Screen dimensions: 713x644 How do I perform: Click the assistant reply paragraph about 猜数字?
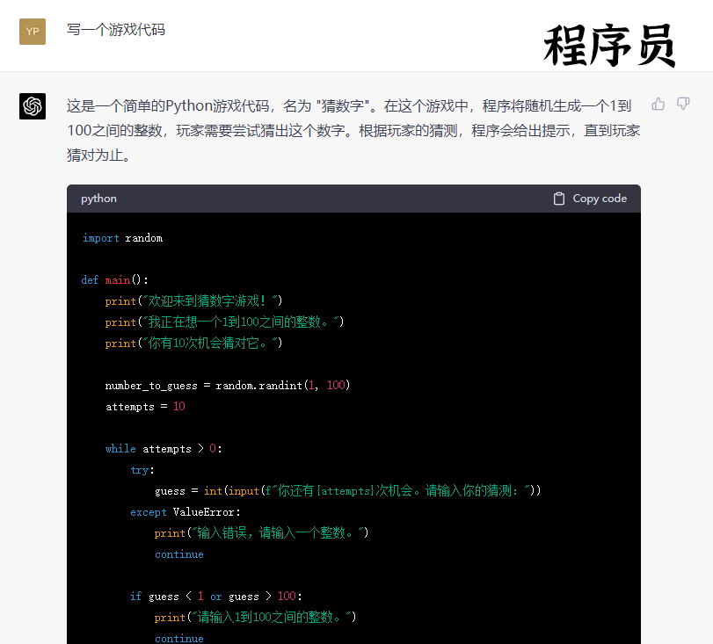click(x=353, y=130)
